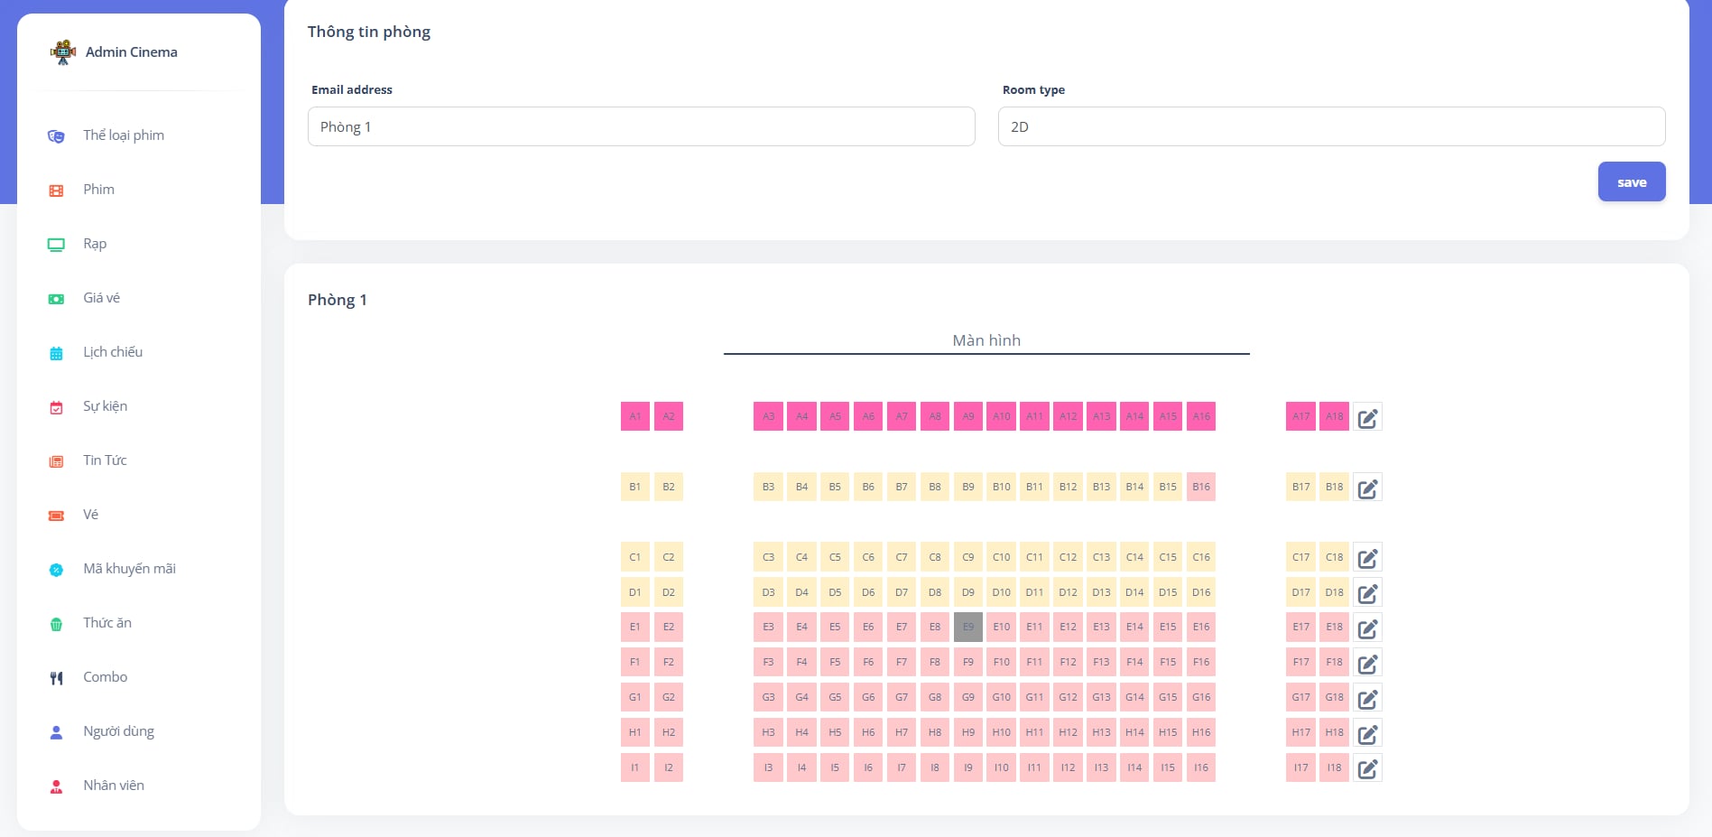The image size is (1712, 837).
Task: Open the Thể loại phim menu
Action: (124, 135)
